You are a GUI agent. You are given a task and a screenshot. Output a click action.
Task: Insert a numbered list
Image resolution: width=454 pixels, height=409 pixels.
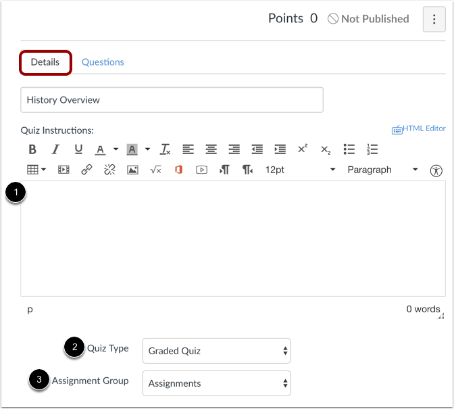pos(372,149)
